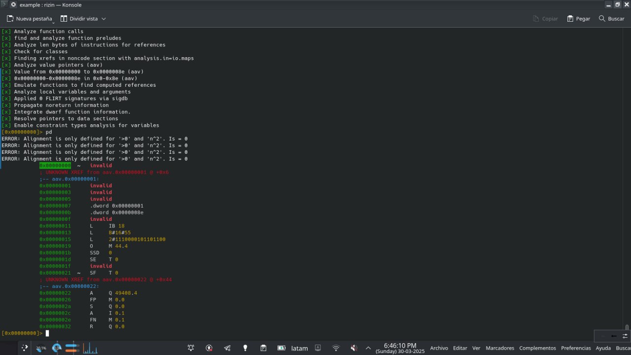Open the Ayuda menu

pos(603,348)
